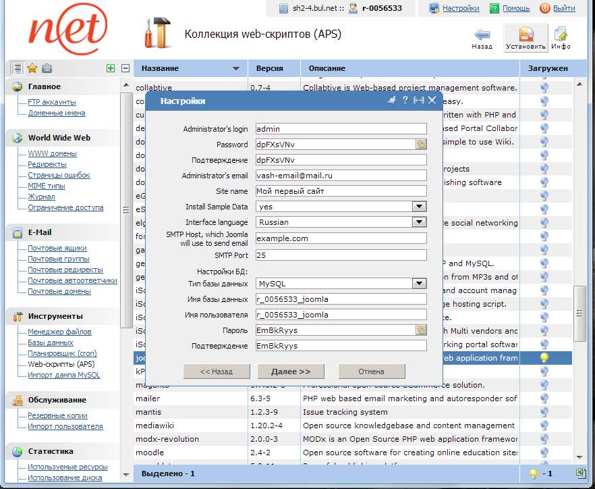Viewport: 595px width, 489px height.
Task: Open the Install Sample Data dropdown
Action: click(x=419, y=207)
